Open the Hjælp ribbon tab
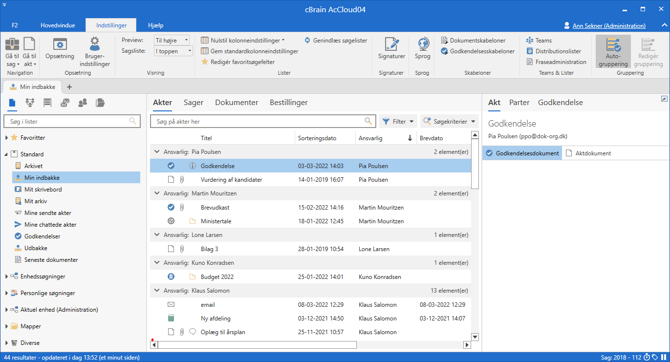 pyautogui.click(x=156, y=25)
